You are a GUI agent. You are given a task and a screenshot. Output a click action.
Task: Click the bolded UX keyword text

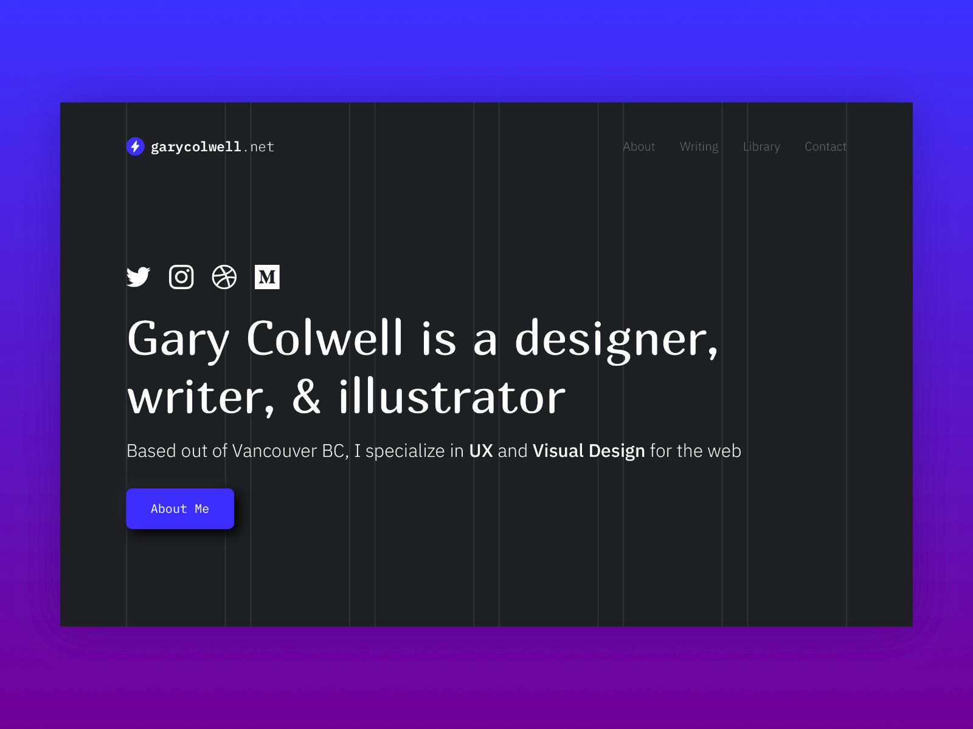pos(481,451)
